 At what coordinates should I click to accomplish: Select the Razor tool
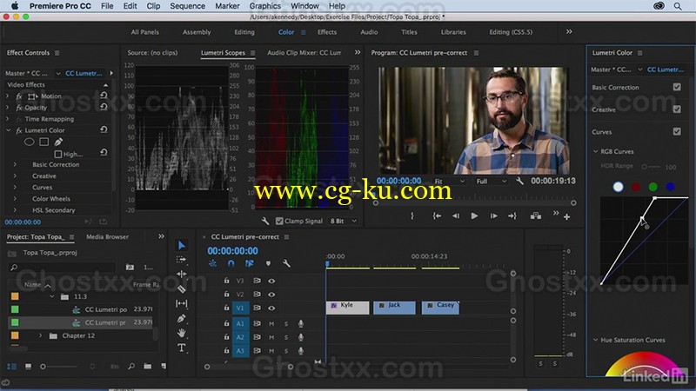pyautogui.click(x=181, y=289)
